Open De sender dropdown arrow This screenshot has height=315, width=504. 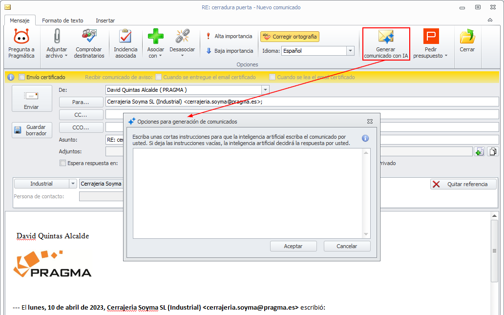(265, 90)
